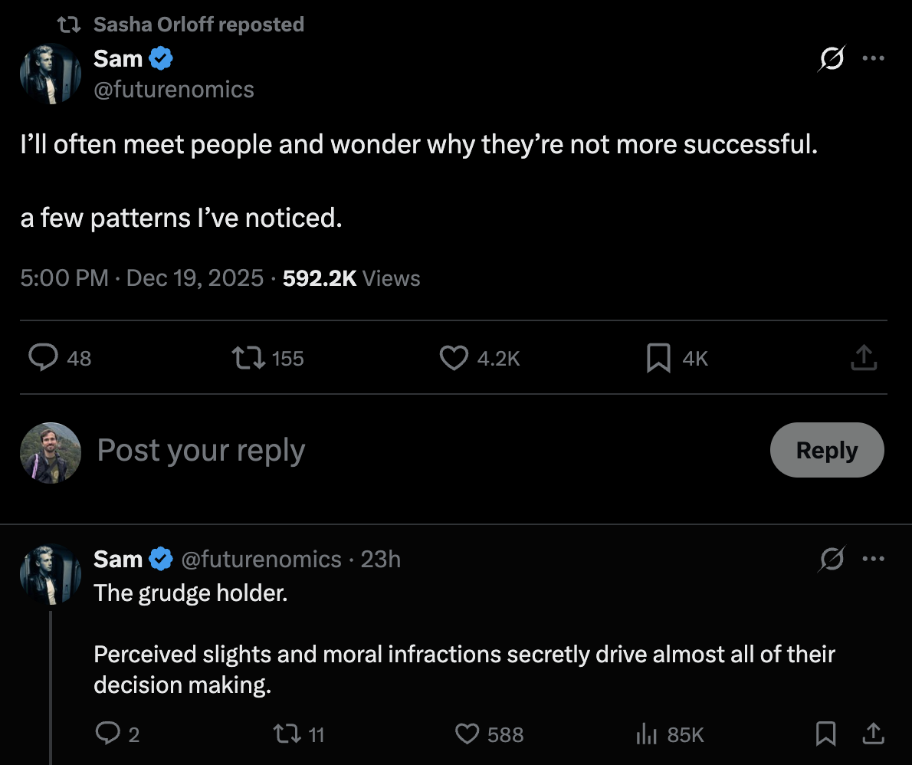
Task: View analytics for the 85K views post
Action: 647,734
